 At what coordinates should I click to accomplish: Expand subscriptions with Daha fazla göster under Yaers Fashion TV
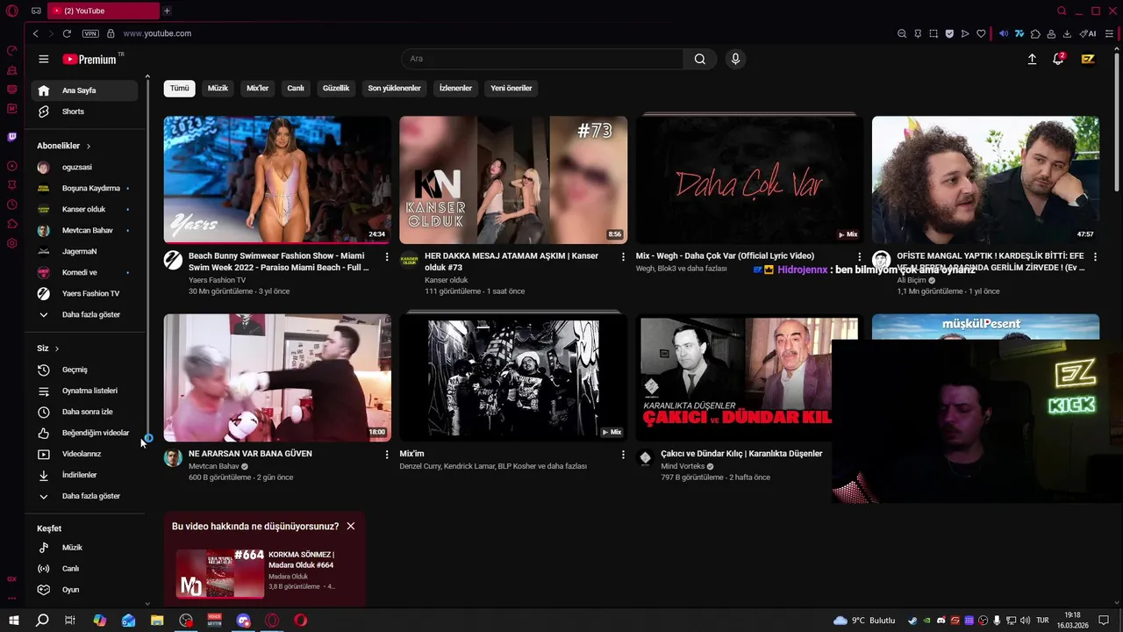coord(84,314)
